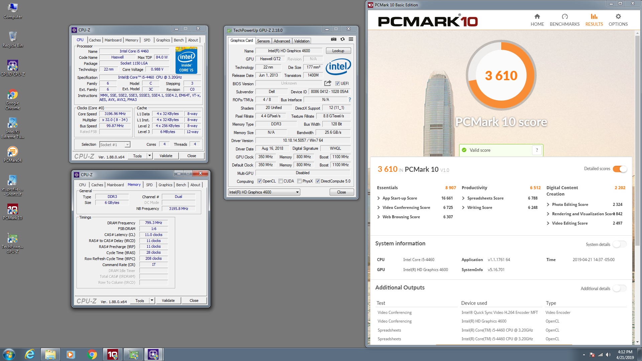Screen dimensions: 642x361
Task: Turn off Detailed scores switch
Action: tap(620, 169)
